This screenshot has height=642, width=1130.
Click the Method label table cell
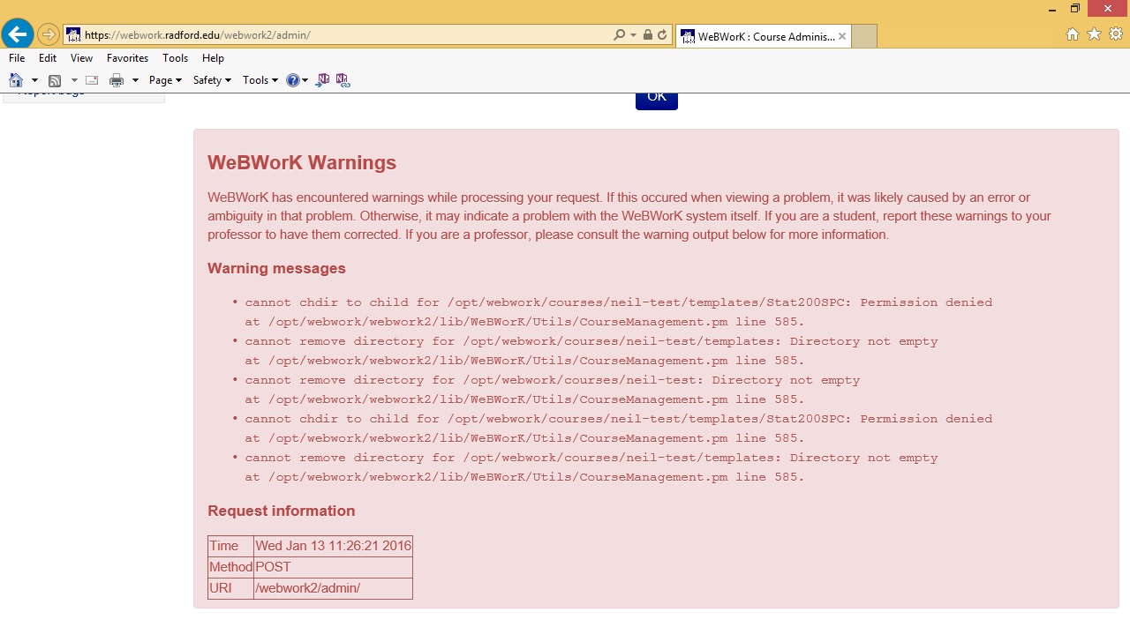[230, 567]
